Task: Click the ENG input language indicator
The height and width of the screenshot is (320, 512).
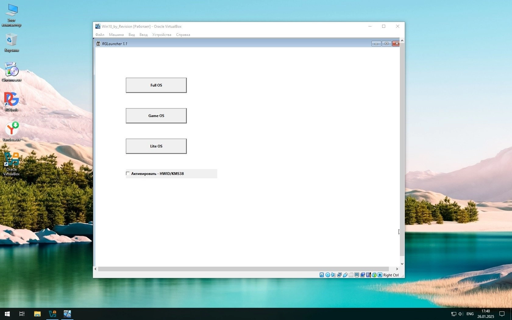Action: [470, 314]
